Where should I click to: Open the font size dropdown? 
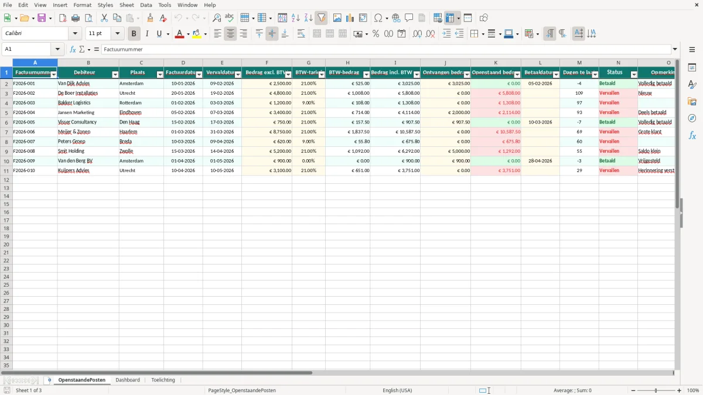(118, 34)
